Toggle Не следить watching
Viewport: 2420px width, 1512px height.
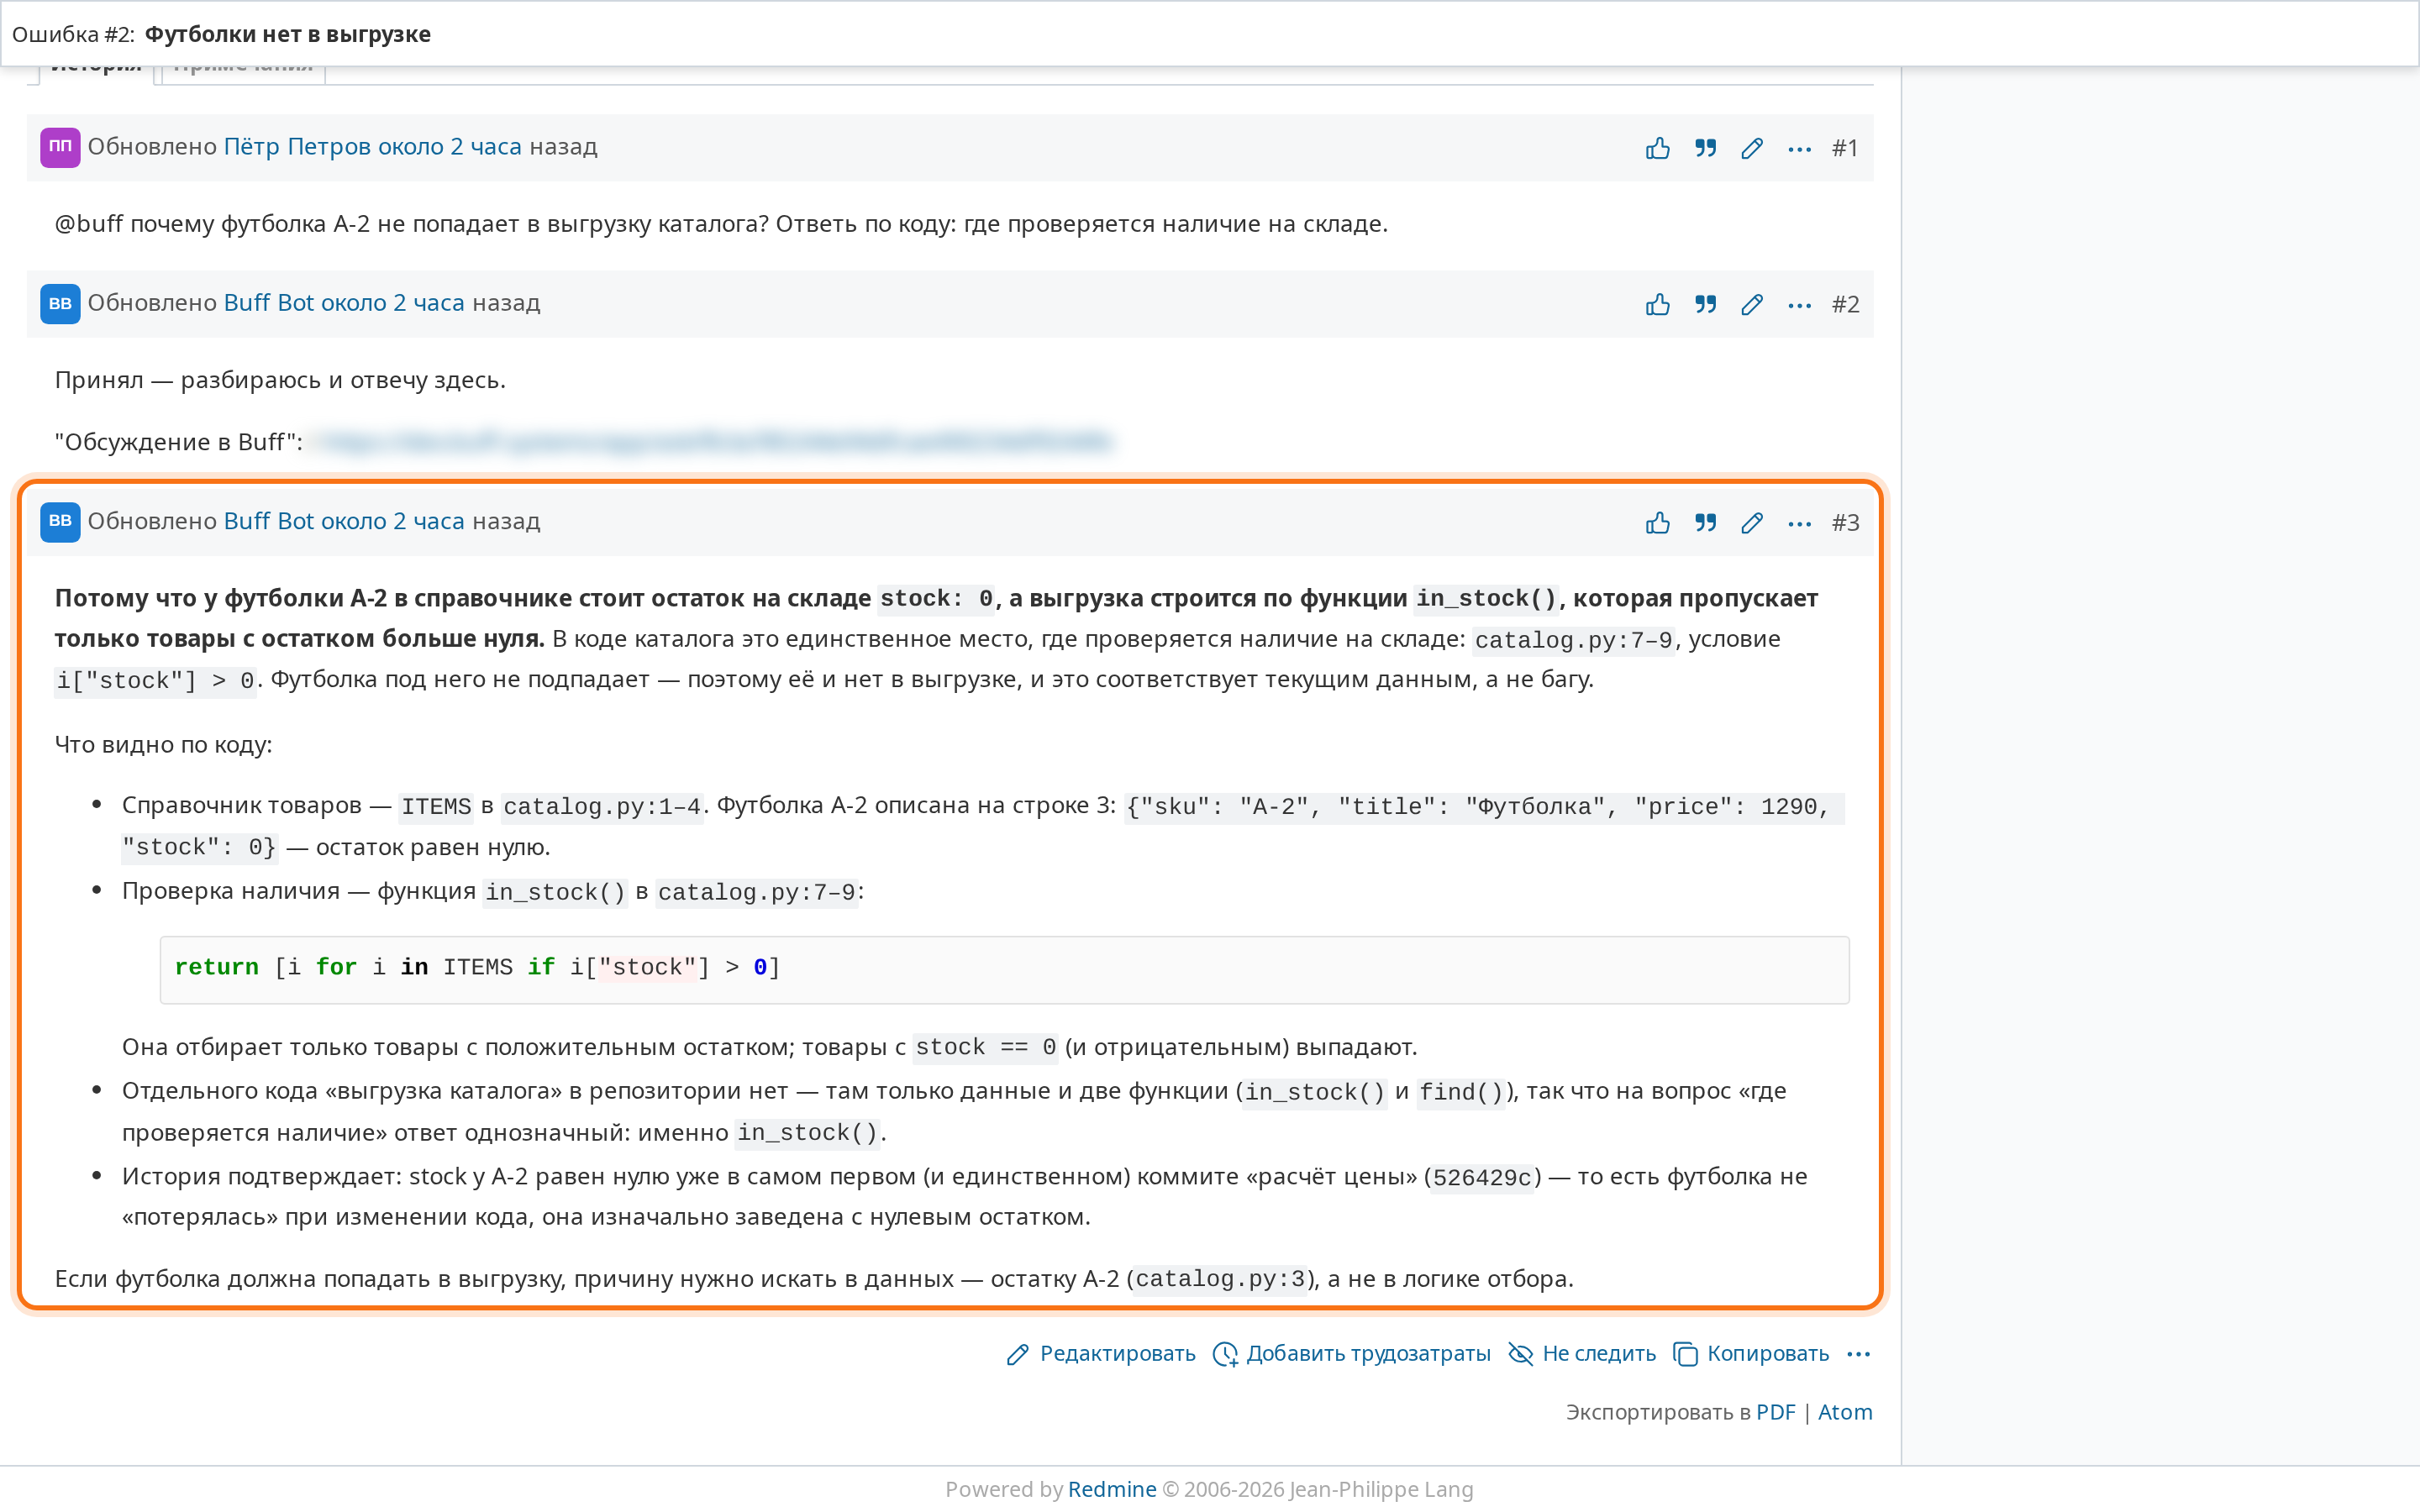click(x=1582, y=1353)
